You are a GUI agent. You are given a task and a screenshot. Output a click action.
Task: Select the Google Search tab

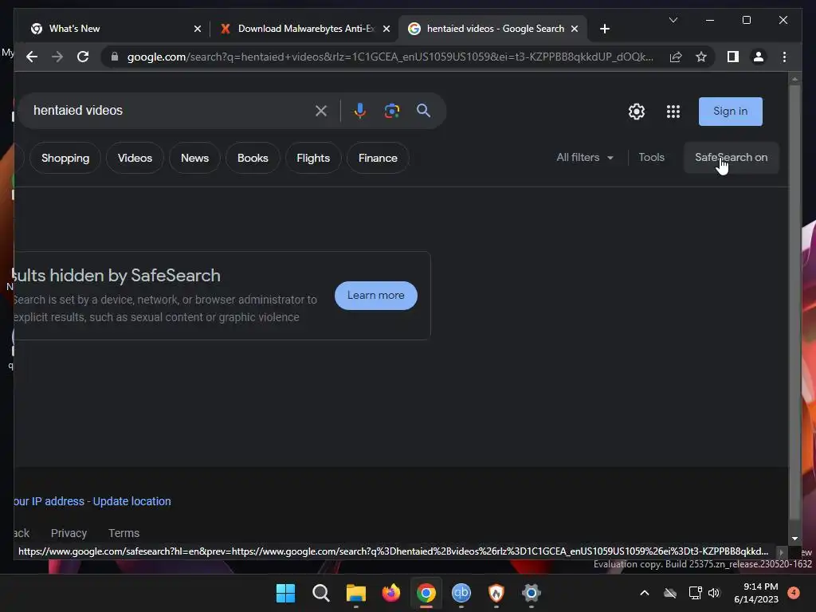coord(492,29)
